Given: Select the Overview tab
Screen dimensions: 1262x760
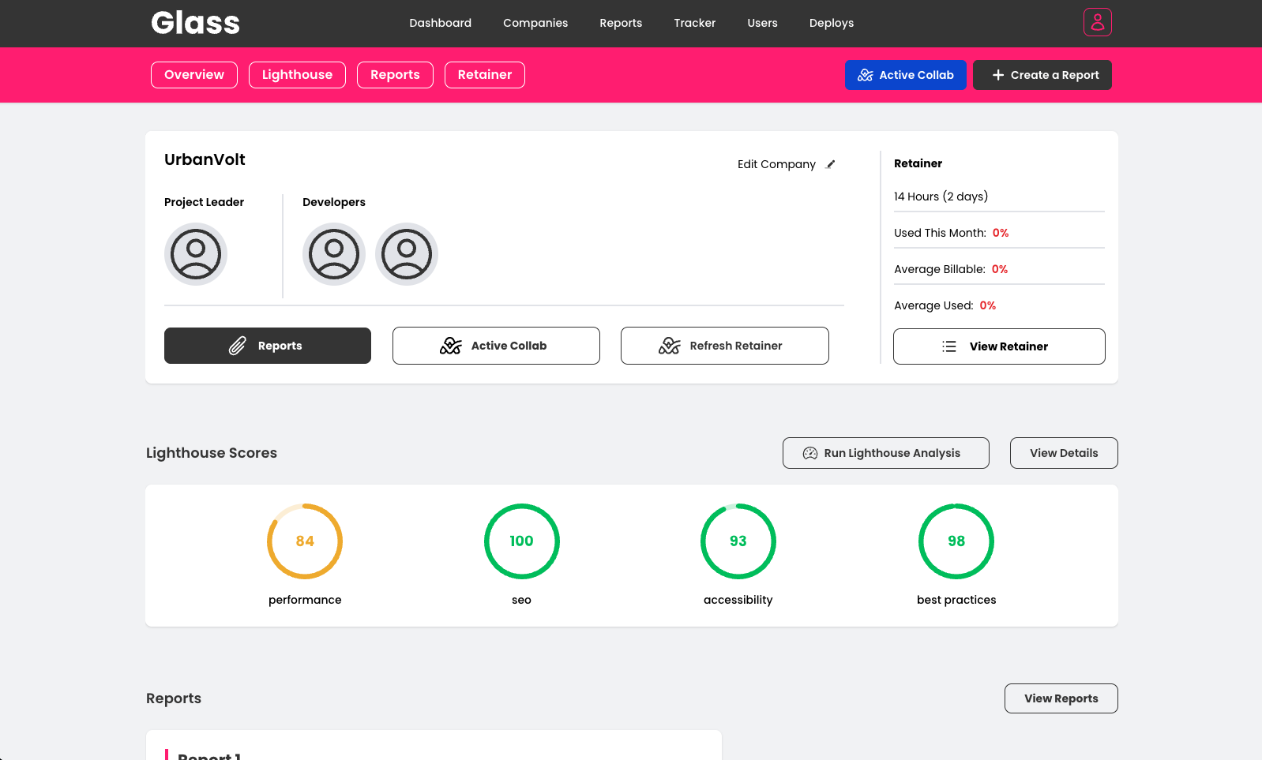Looking at the screenshot, I should click(x=194, y=75).
